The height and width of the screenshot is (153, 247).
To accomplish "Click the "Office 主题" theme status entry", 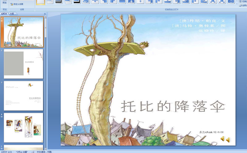I will click(x=22, y=152).
